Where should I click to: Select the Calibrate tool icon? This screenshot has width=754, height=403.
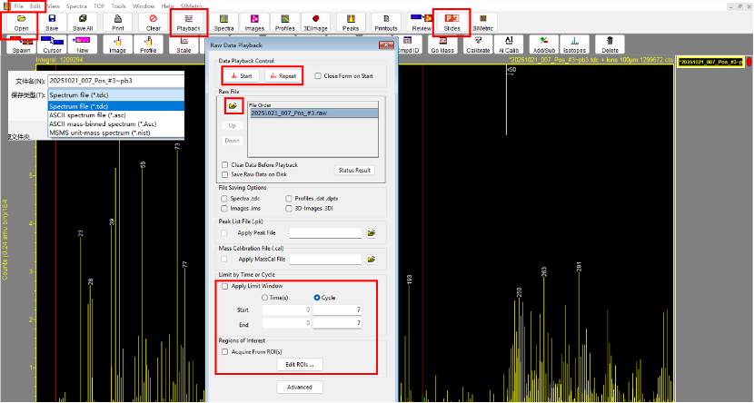(478, 44)
